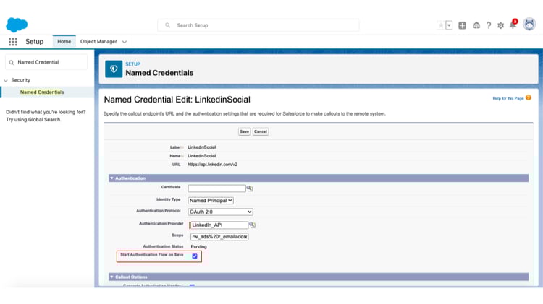The height and width of the screenshot is (304, 543).
Task: Click the Save button
Action: pyautogui.click(x=244, y=131)
